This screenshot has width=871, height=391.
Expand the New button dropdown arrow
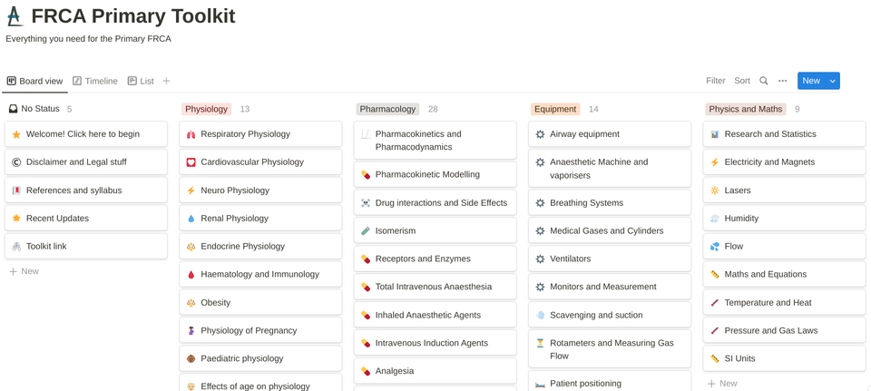click(x=833, y=81)
